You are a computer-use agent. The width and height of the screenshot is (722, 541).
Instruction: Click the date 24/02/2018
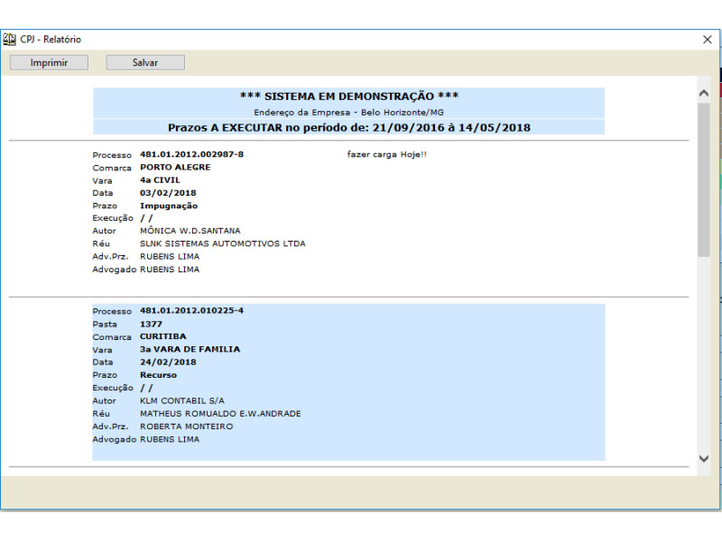tap(168, 362)
